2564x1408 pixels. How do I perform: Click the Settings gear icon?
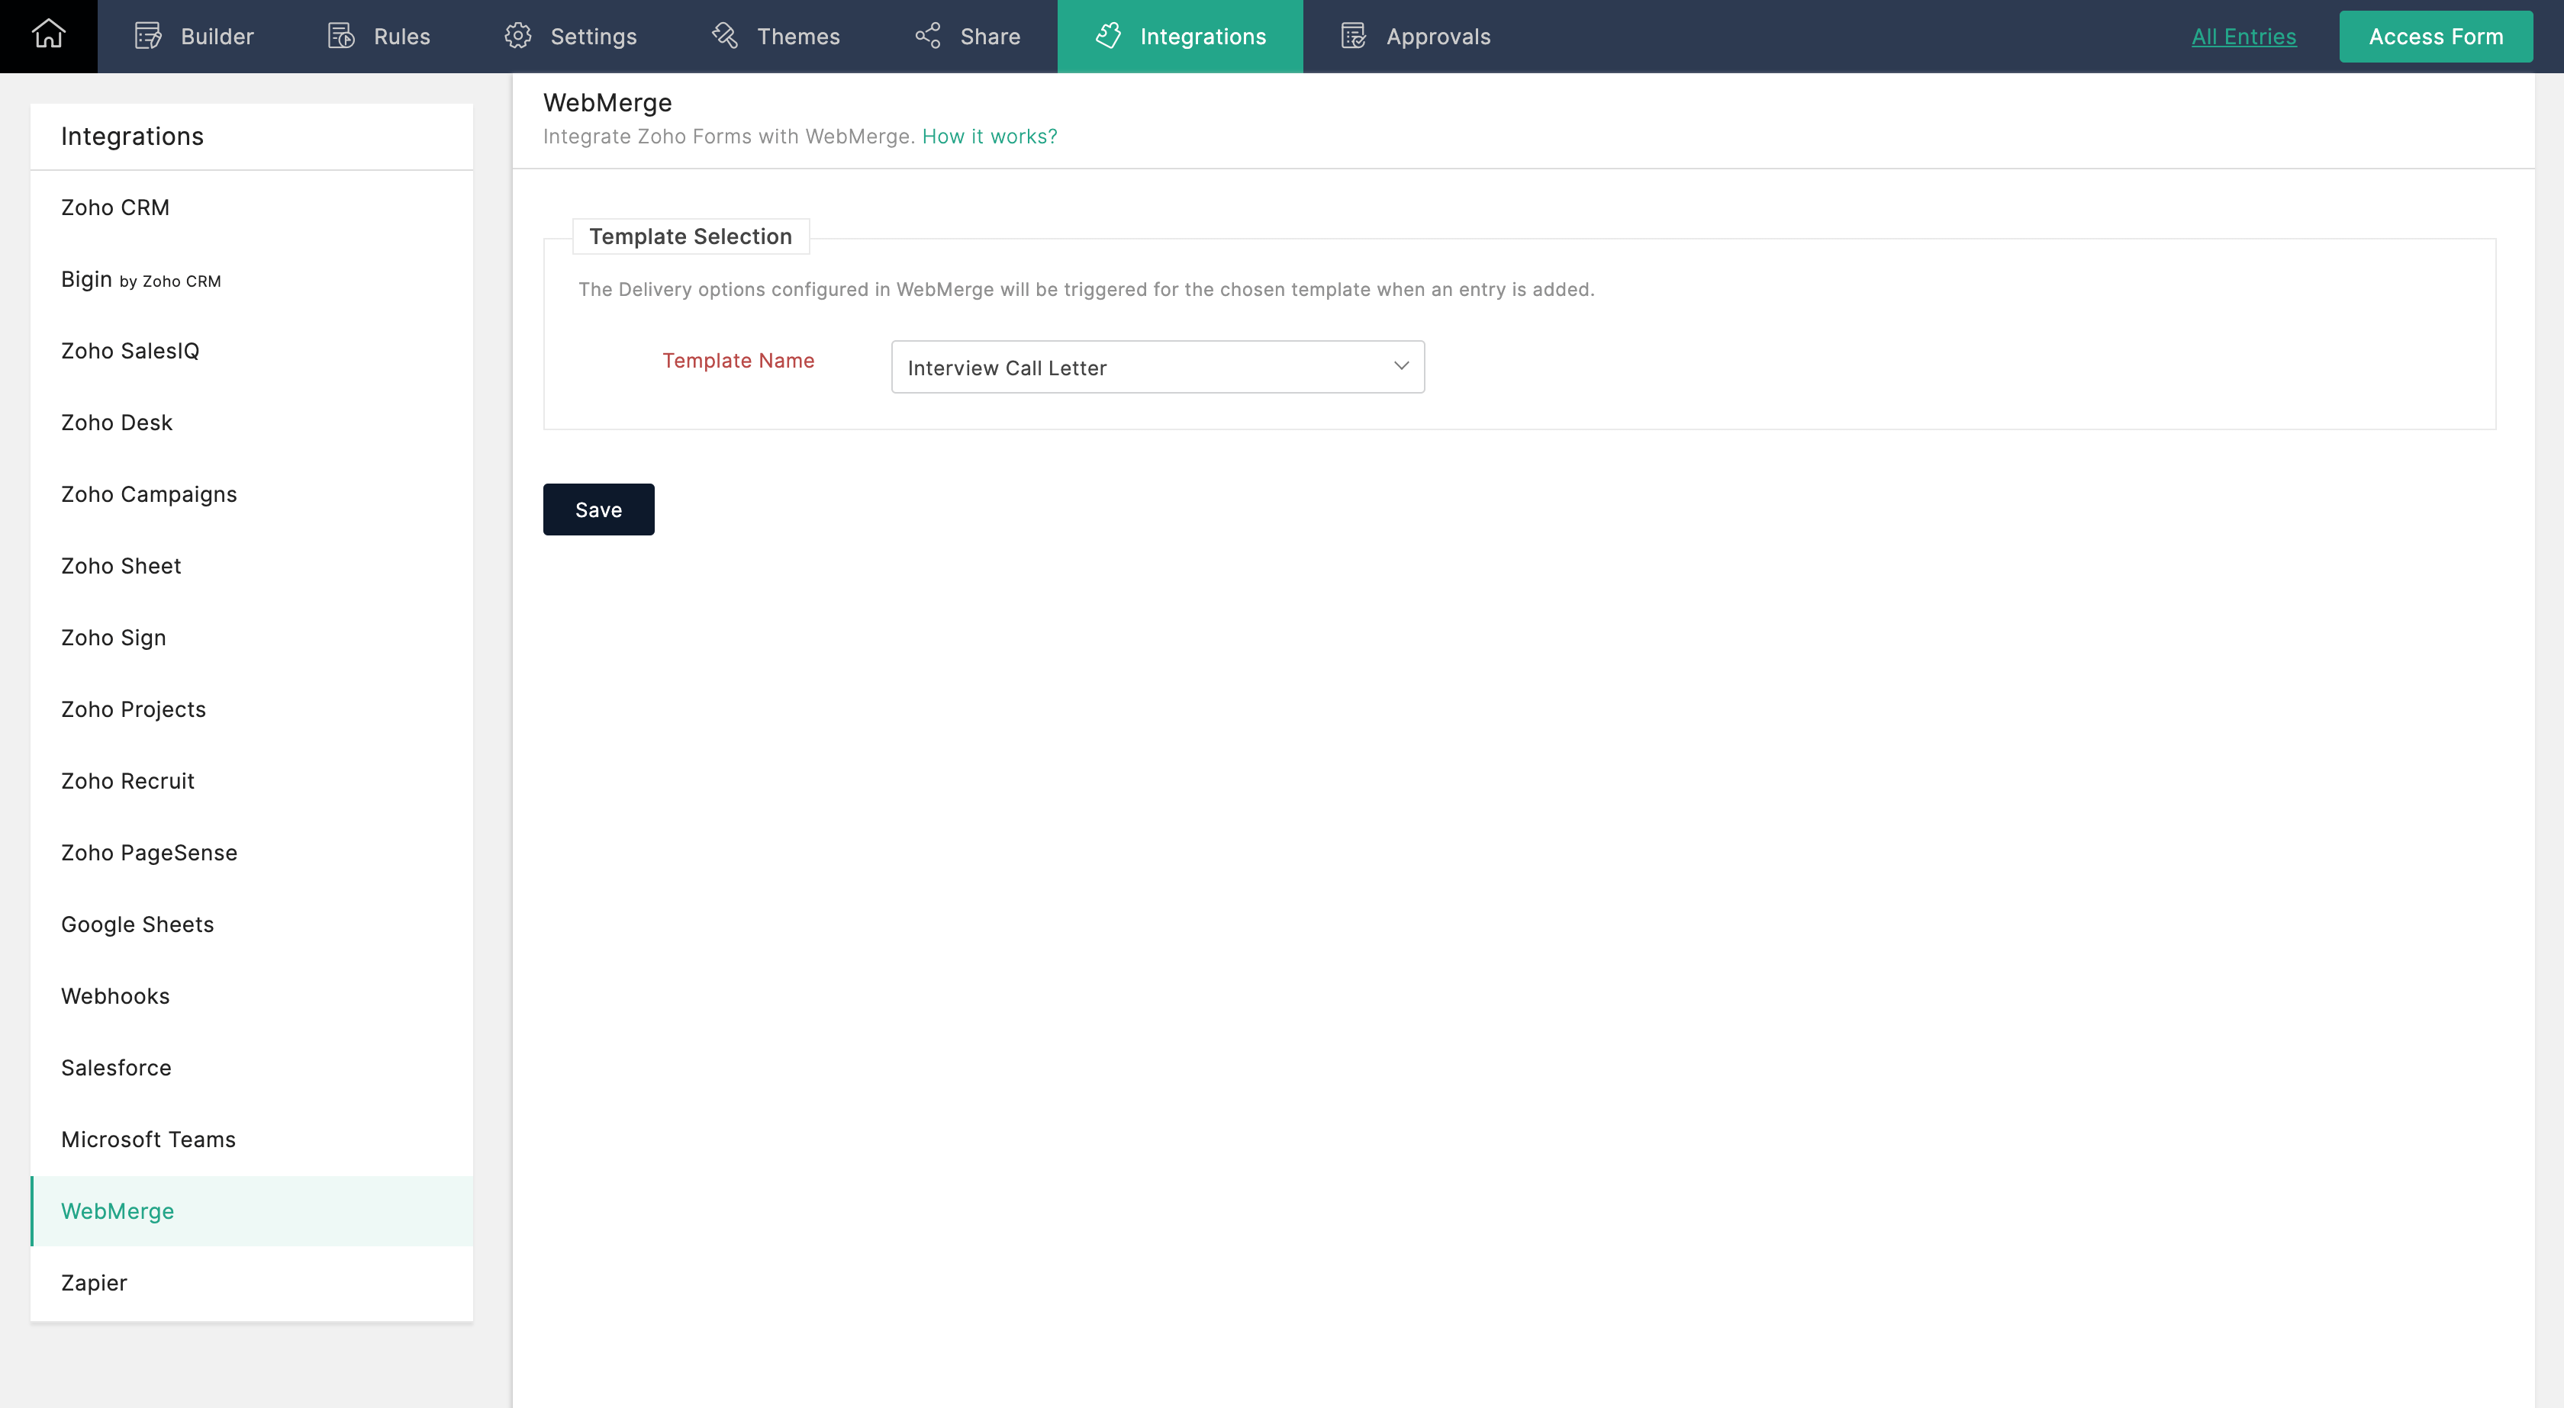click(x=517, y=36)
